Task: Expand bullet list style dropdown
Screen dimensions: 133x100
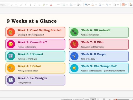Action: [67, 5]
